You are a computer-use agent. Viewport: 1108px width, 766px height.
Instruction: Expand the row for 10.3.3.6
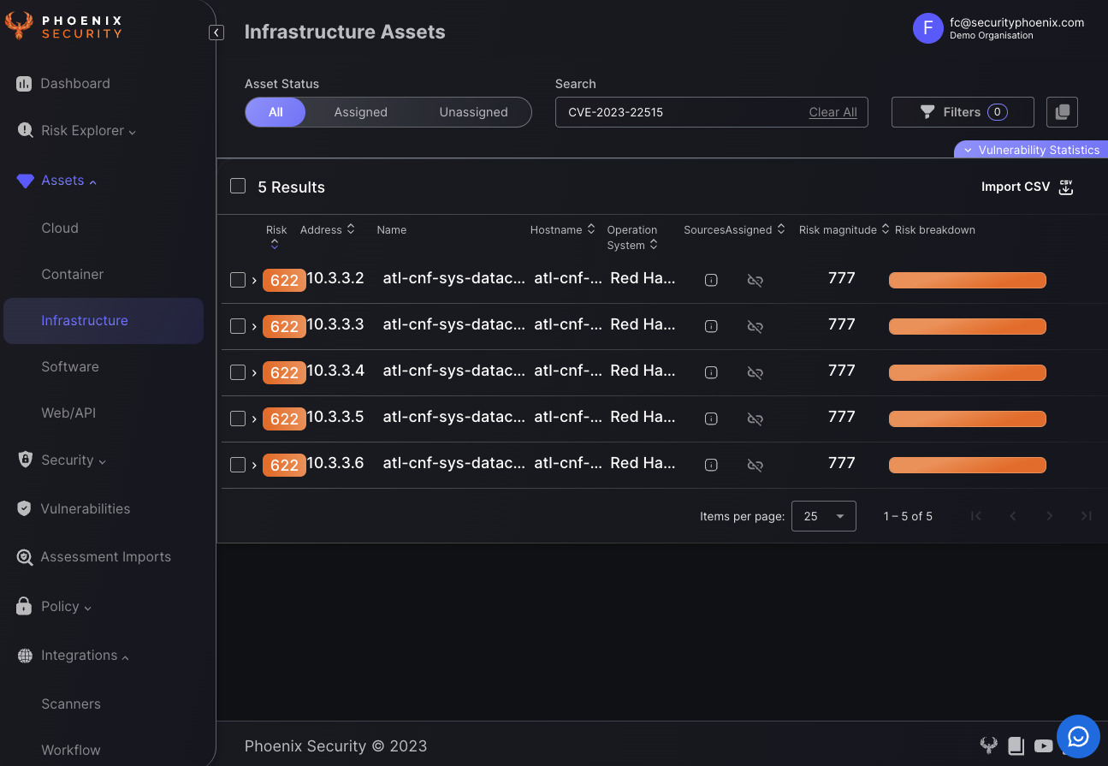pos(254,465)
